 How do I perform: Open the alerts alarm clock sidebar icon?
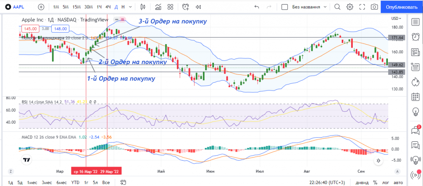pos(416,37)
